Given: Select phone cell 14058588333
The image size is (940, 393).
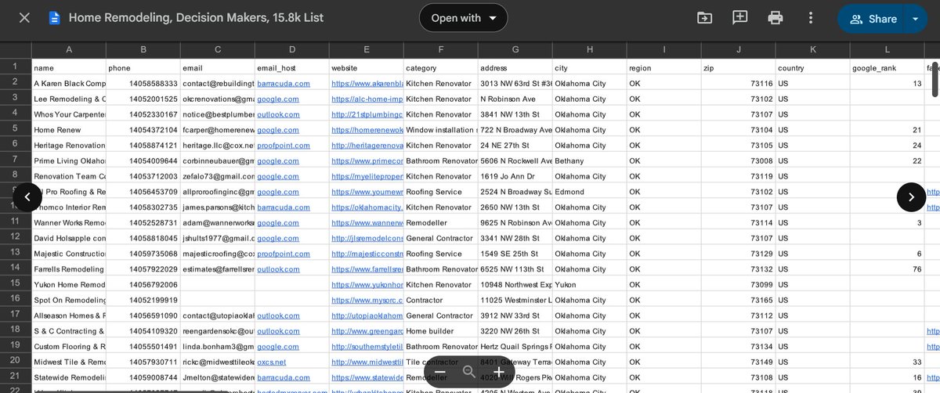Looking at the screenshot, I should pos(143,83).
